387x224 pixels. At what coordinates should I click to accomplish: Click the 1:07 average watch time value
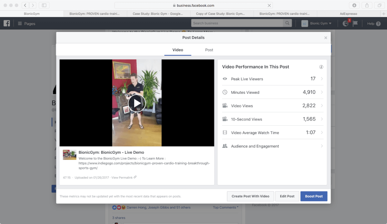pos(311,132)
